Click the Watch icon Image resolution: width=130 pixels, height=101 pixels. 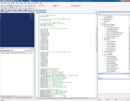point(15,10)
